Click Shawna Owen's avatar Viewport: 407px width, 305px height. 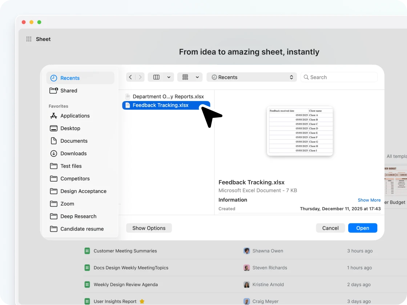247,251
